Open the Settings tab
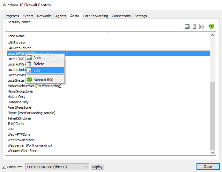222x172 pixels. coord(140,16)
